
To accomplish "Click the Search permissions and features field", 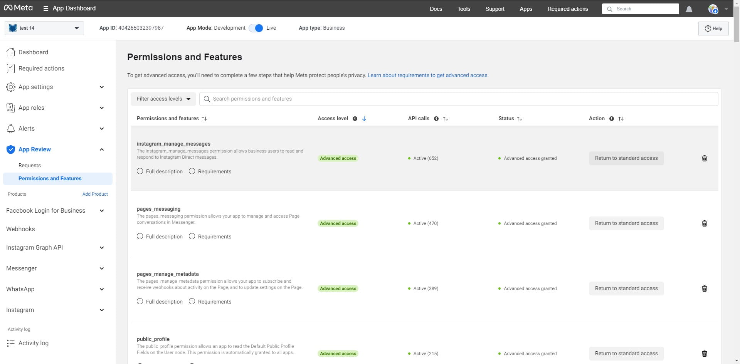I will point(459,99).
